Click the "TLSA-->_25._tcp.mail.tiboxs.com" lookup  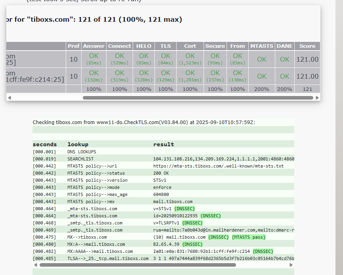108,259
